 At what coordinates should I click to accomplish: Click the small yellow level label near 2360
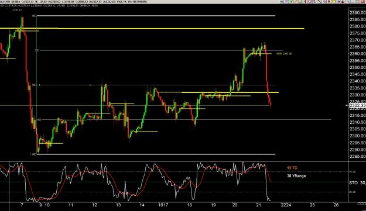[x=284, y=54]
